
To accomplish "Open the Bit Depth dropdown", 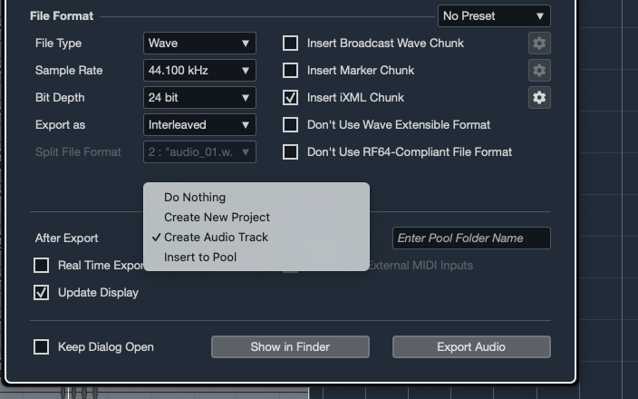I will (199, 97).
